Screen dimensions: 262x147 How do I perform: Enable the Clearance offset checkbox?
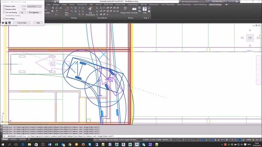pos(4,9)
